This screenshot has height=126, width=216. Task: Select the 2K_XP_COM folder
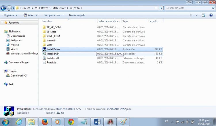tap(54, 27)
